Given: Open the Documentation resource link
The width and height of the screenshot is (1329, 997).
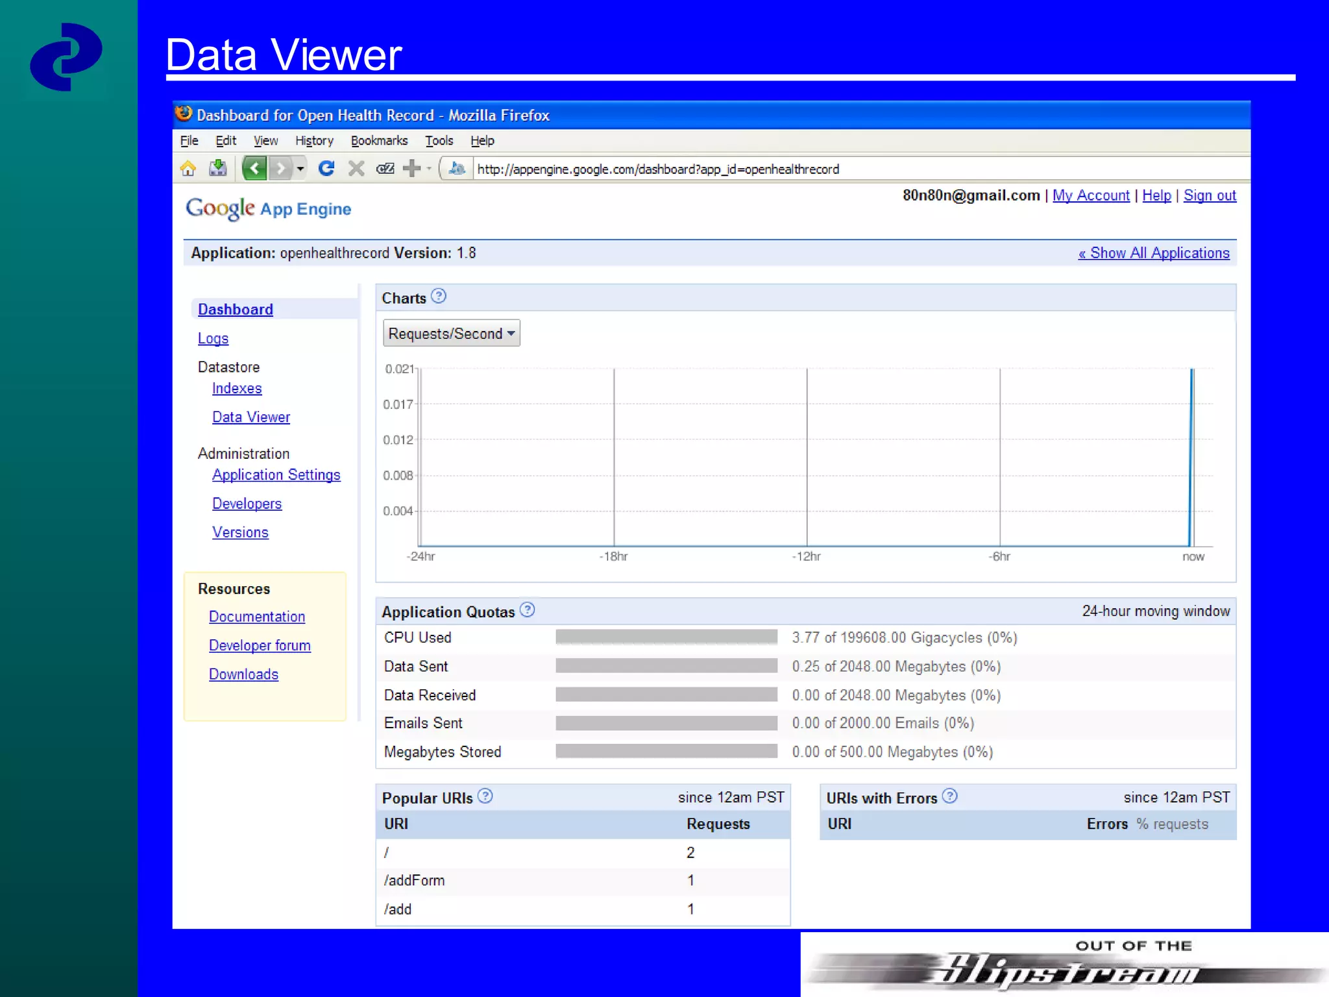Looking at the screenshot, I should point(257,617).
